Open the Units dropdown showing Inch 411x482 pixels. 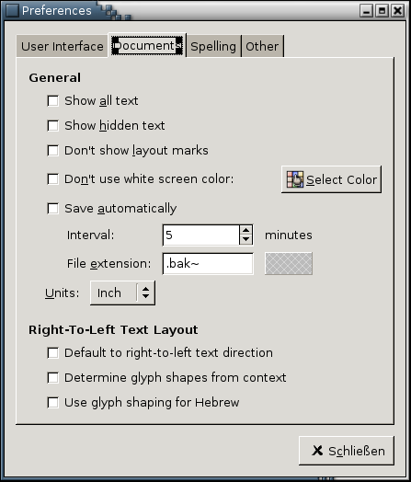[122, 293]
